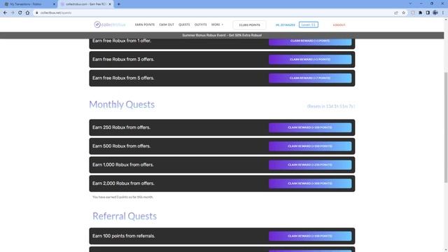Screen dimensions: 448x252
Task: Click the Hi username greeting link
Action: point(285,25)
